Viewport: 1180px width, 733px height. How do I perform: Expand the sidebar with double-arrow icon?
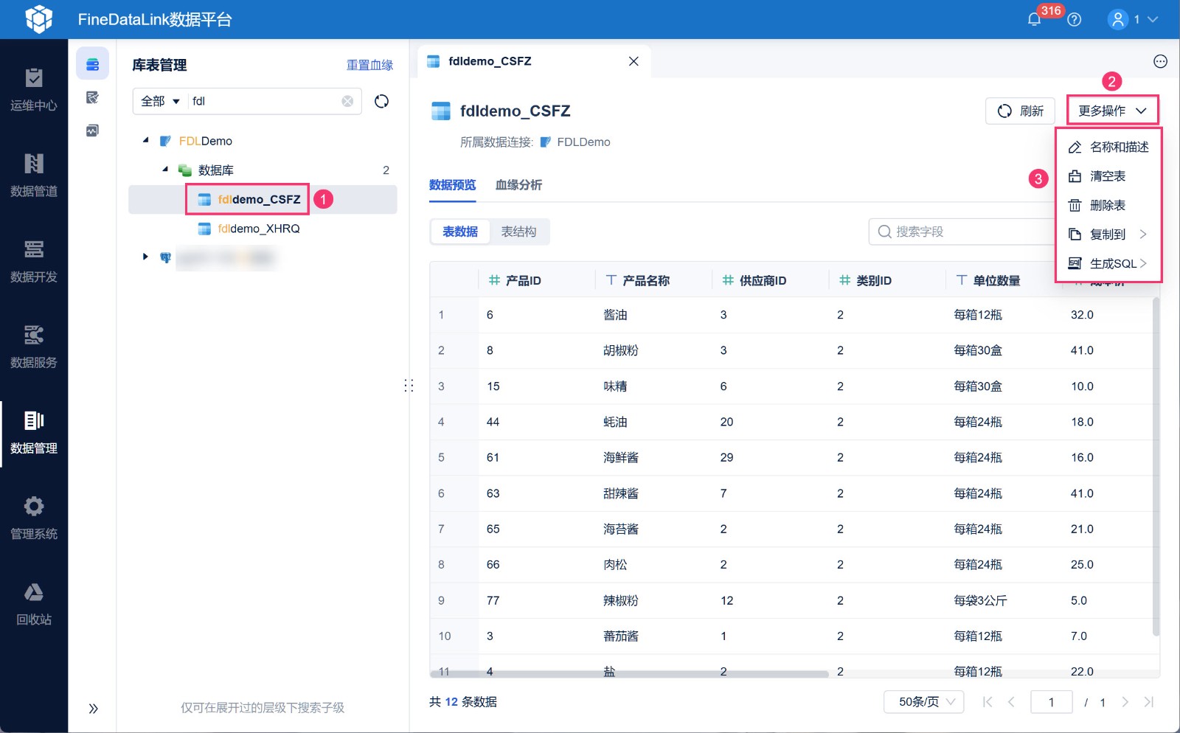pos(93,709)
